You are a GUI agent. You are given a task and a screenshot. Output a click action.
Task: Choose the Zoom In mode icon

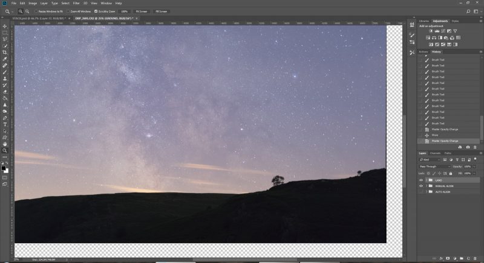coord(21,11)
